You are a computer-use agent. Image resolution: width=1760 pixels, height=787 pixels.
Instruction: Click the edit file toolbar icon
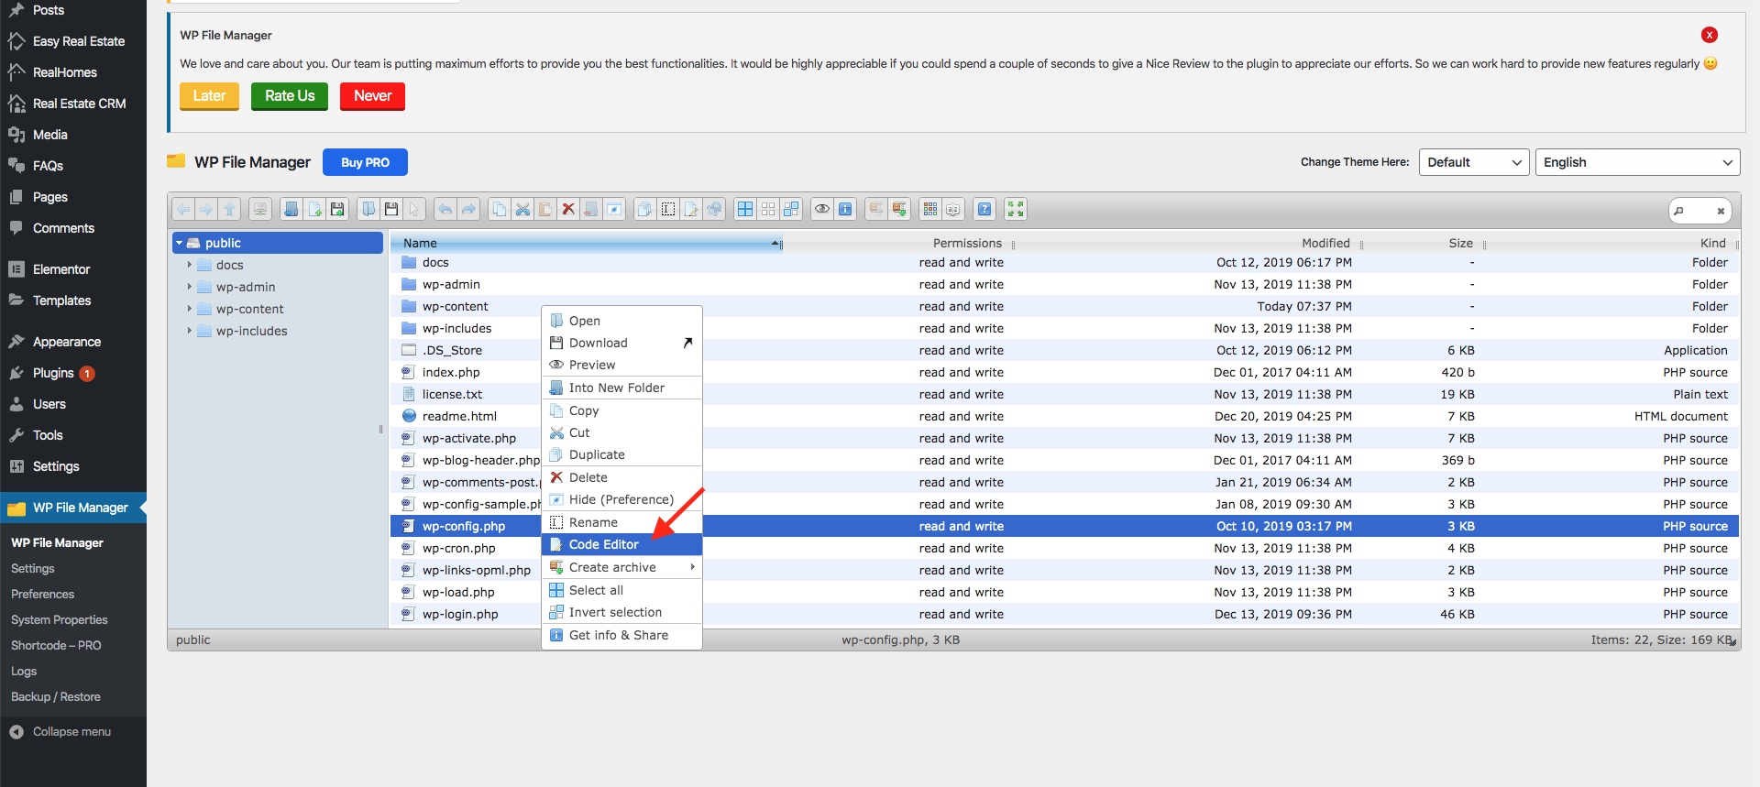[691, 209]
